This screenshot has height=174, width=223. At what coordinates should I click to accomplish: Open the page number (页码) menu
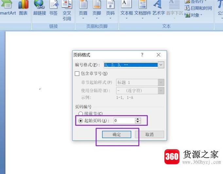(x=111, y=10)
